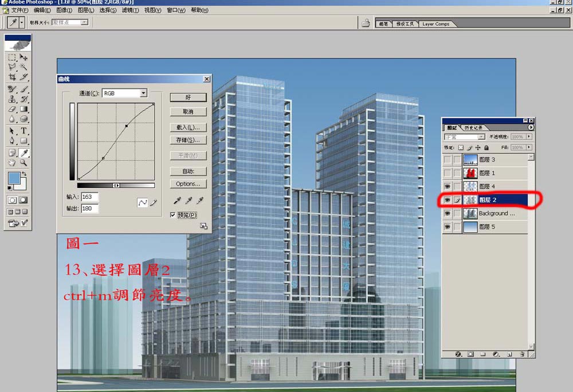Open the file browser icon in options bar
This screenshot has width=573, height=392.
pos(366,23)
